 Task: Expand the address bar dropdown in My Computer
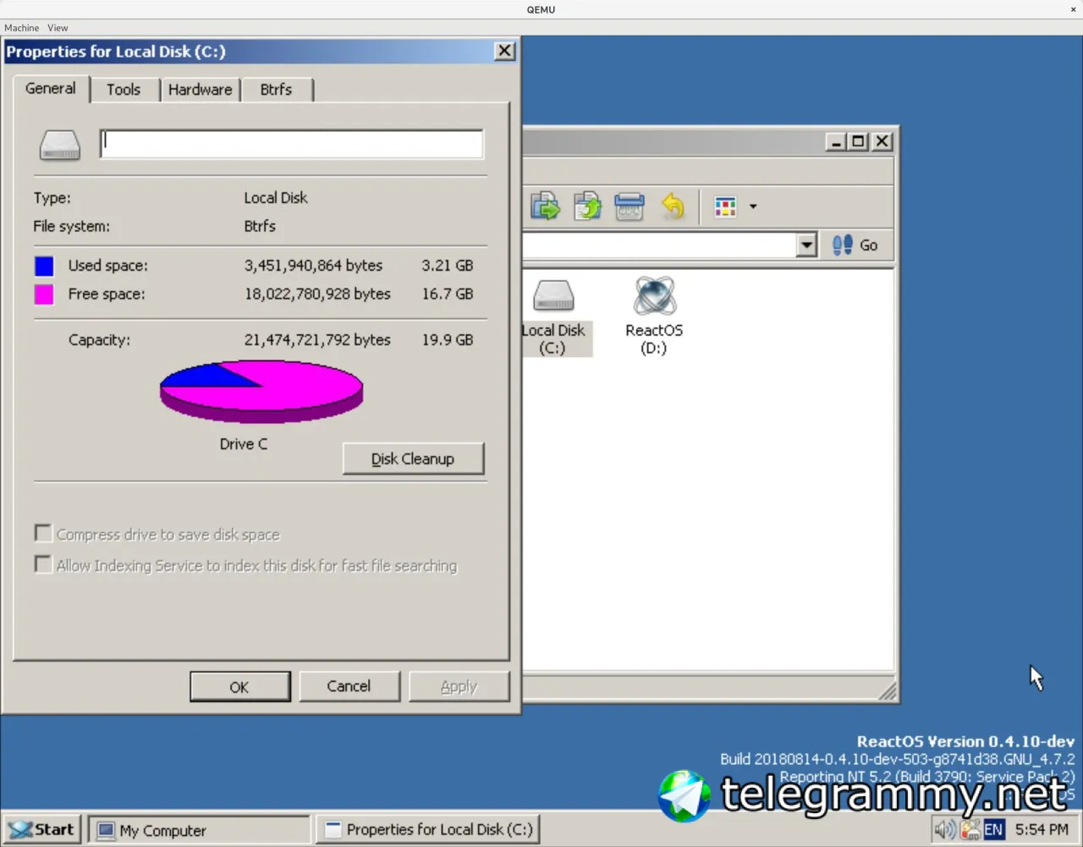click(x=806, y=245)
